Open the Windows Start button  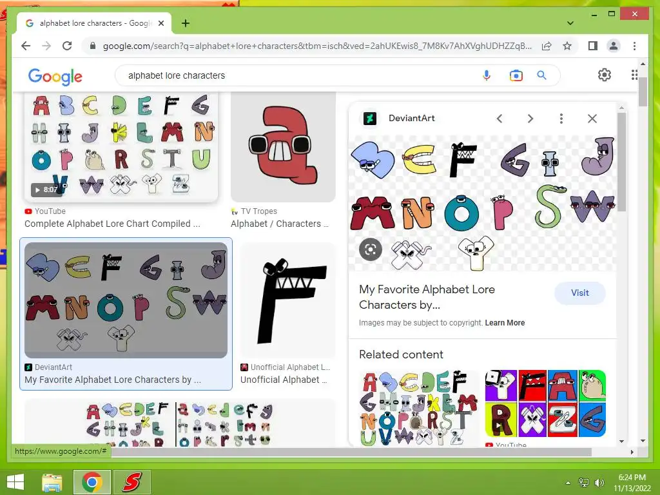15,482
